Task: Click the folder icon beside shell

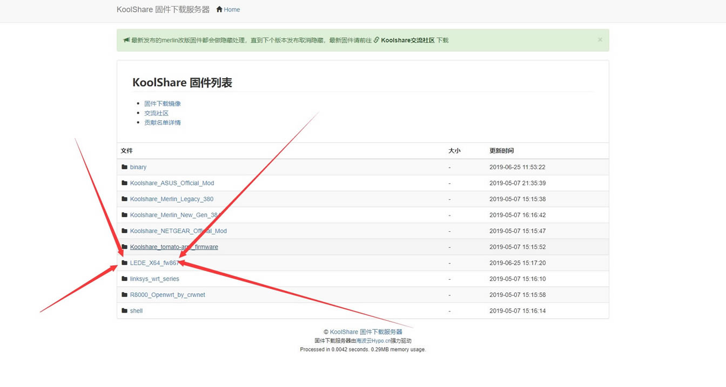Action: coord(125,310)
